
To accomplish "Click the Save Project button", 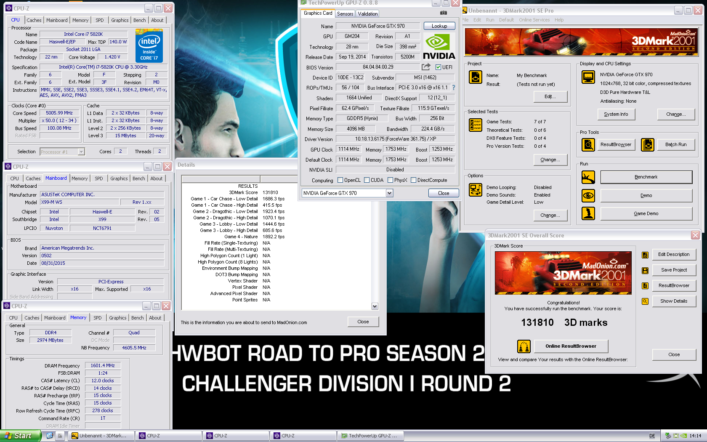I will [x=674, y=270].
